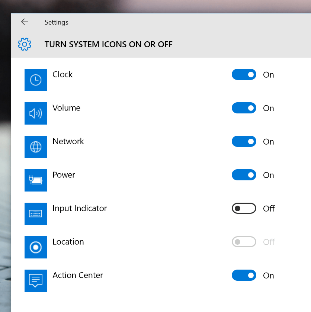This screenshot has width=311, height=312.
Task: Click the Clock icon tile
Action: coord(36,80)
